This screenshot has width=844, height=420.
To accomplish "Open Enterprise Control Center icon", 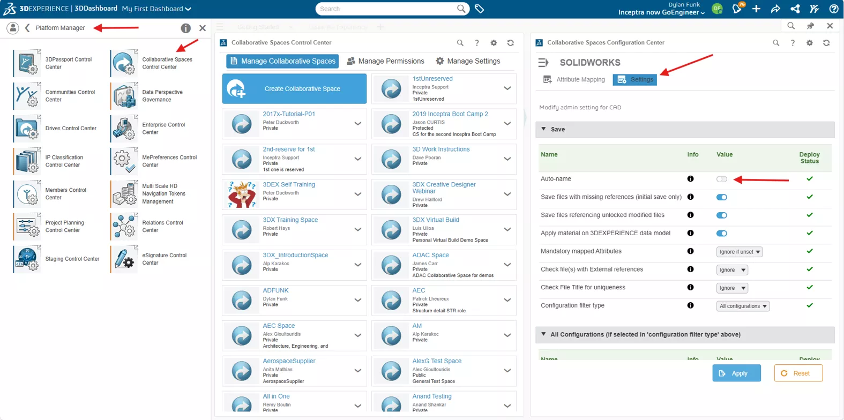I will click(124, 129).
